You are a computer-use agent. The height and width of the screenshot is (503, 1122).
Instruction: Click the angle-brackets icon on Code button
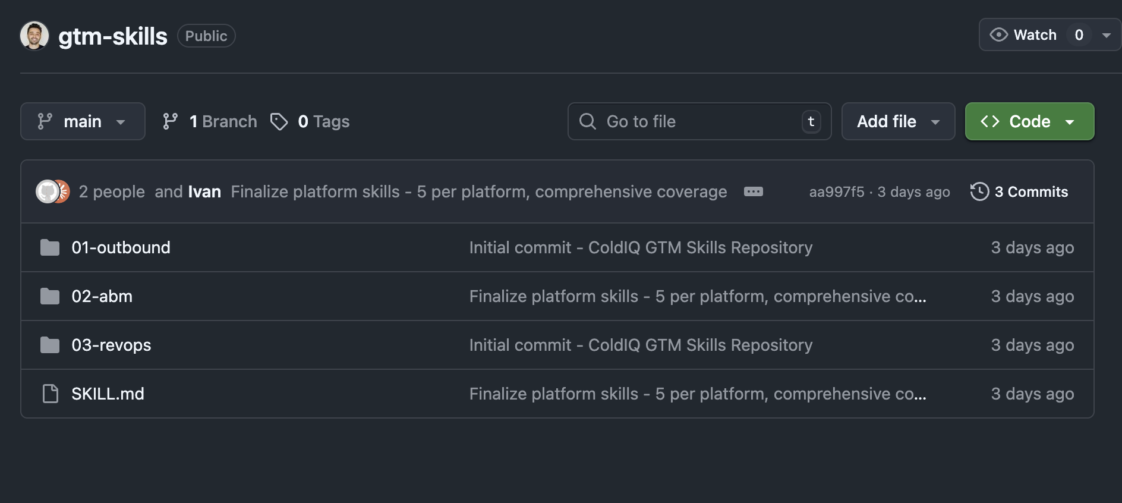pos(990,121)
